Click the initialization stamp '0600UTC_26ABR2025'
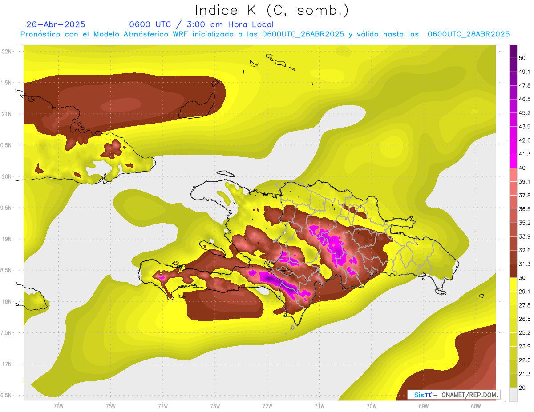Screen dimensions: 534x412 point(303,34)
